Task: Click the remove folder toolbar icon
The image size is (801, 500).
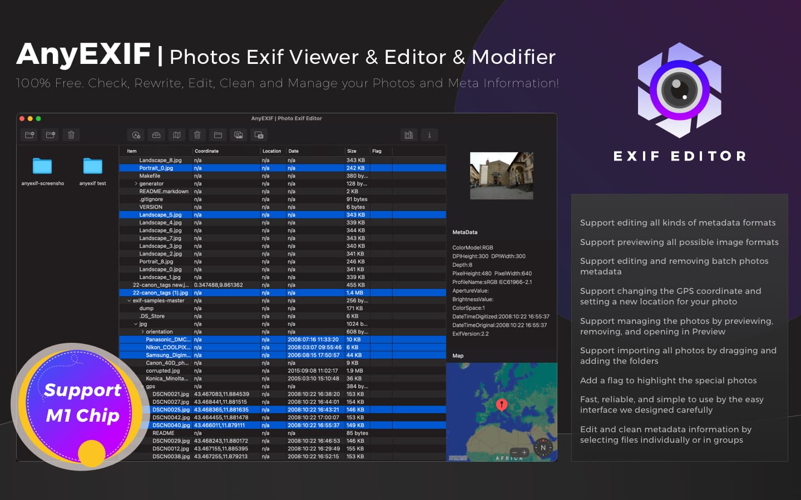Action: point(51,135)
